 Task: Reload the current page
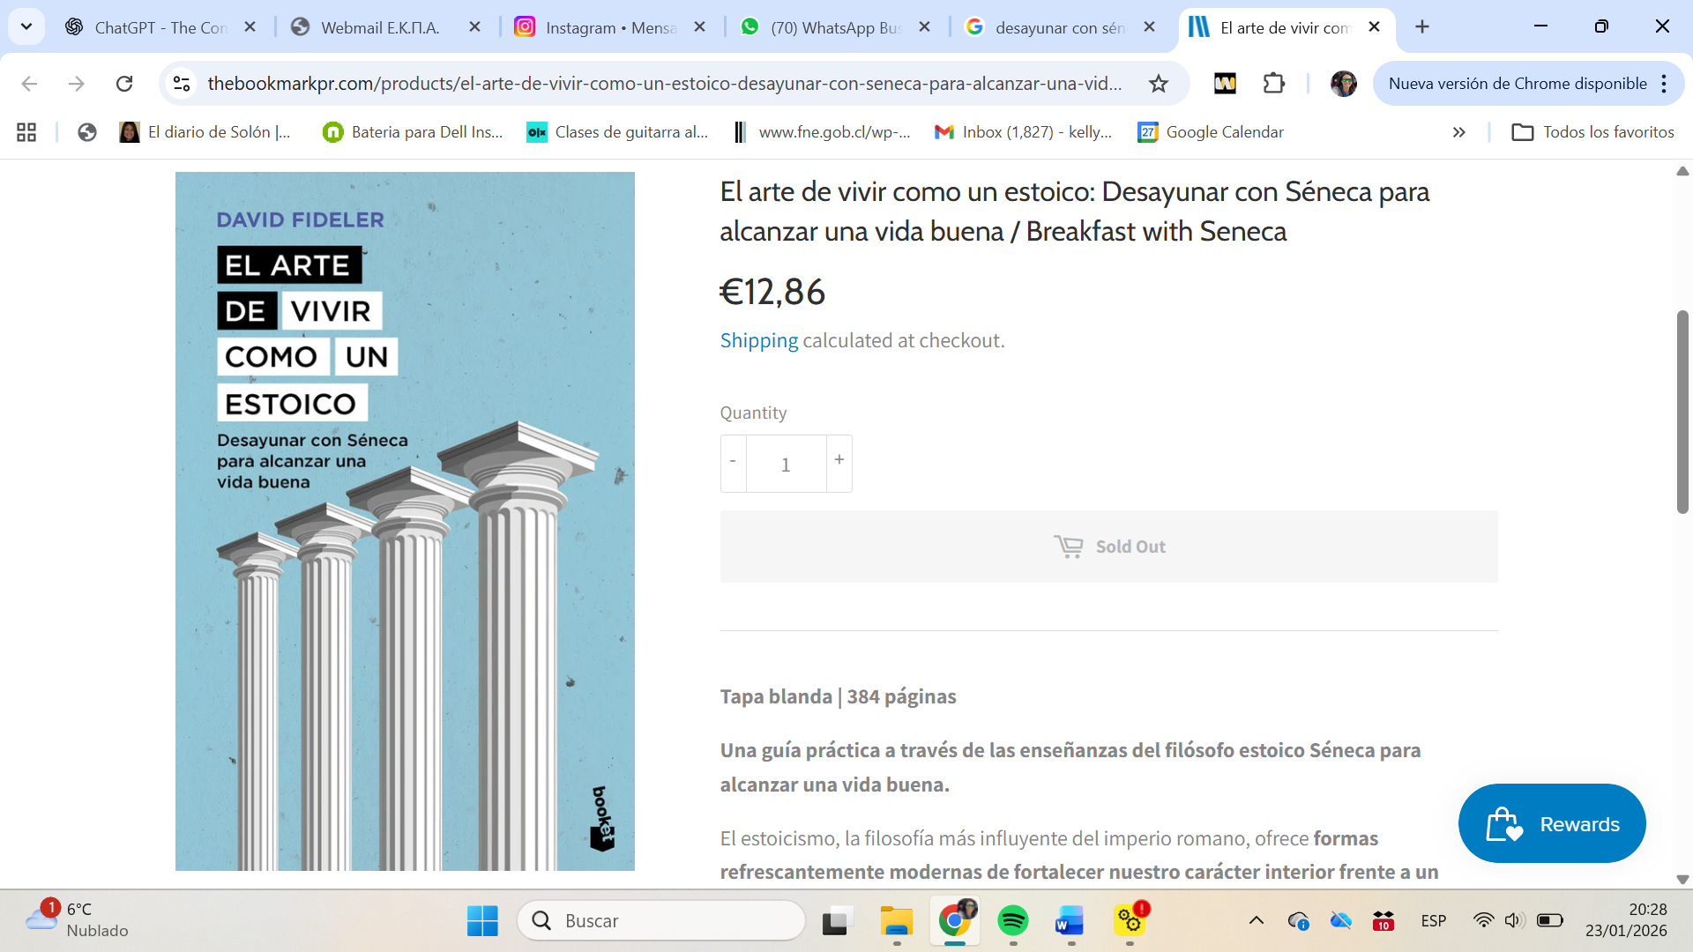point(124,84)
